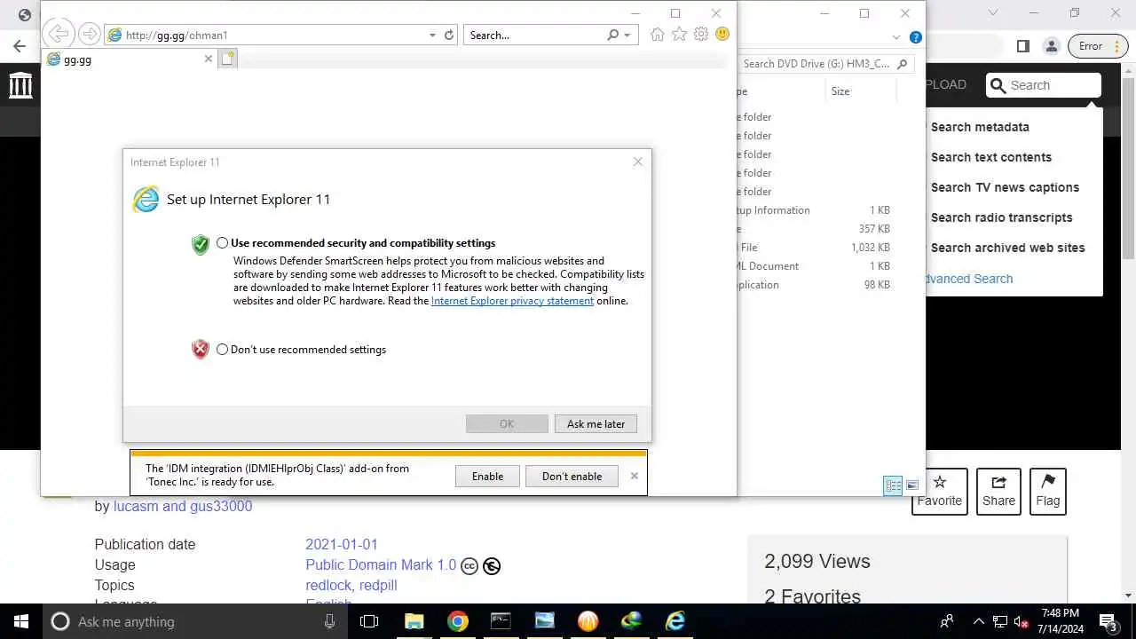This screenshot has width=1136, height=639.
Task: Switch File Explorer to details view icon
Action: (893, 485)
